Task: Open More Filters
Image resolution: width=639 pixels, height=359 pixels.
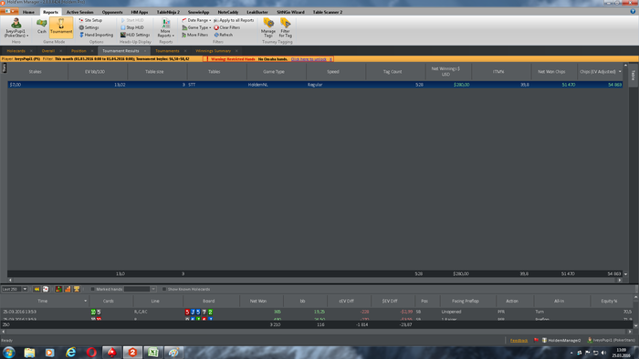Action: [194, 35]
